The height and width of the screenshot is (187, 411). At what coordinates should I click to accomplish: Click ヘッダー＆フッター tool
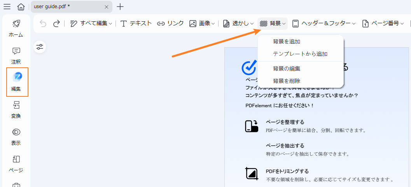(x=321, y=23)
